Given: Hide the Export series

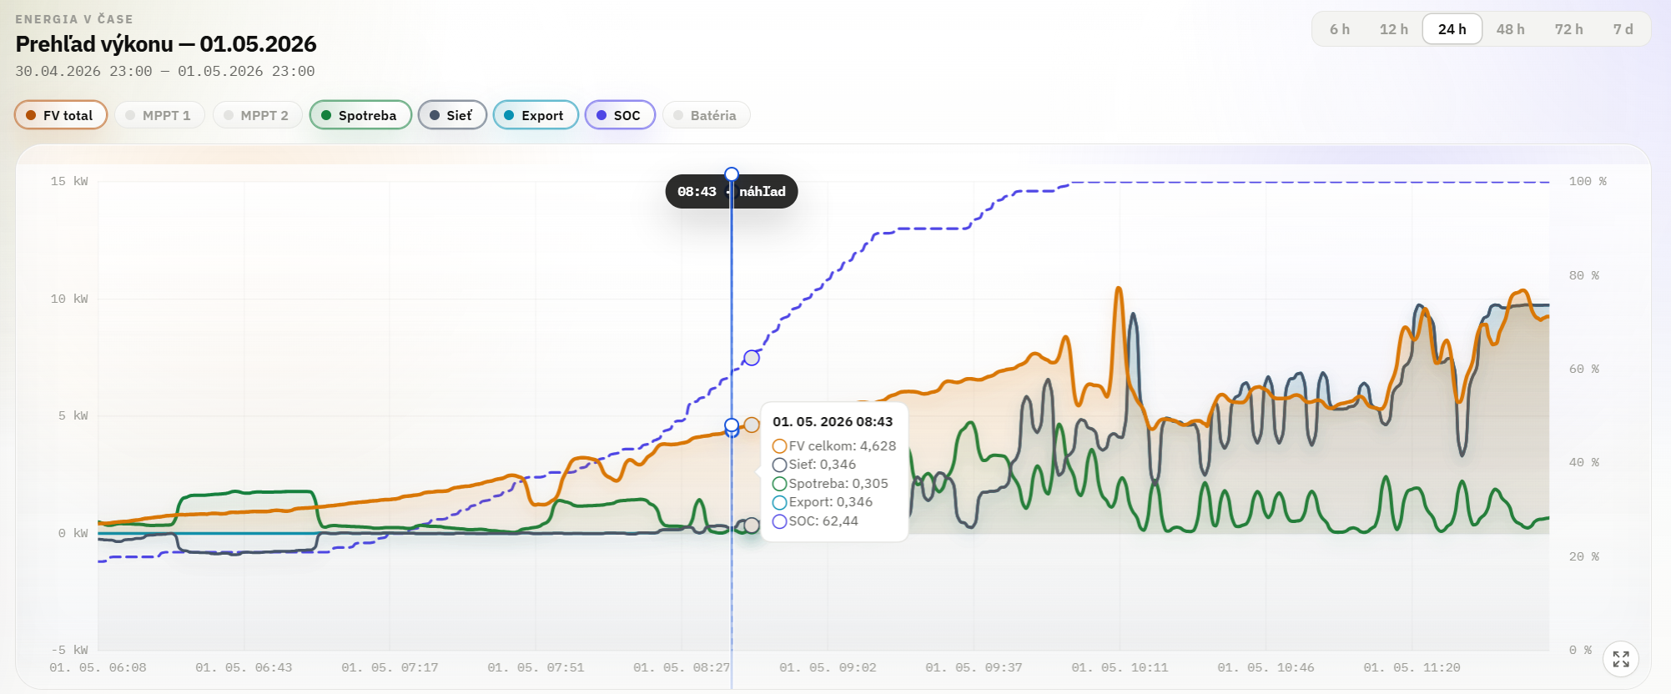Looking at the screenshot, I should 536,115.
